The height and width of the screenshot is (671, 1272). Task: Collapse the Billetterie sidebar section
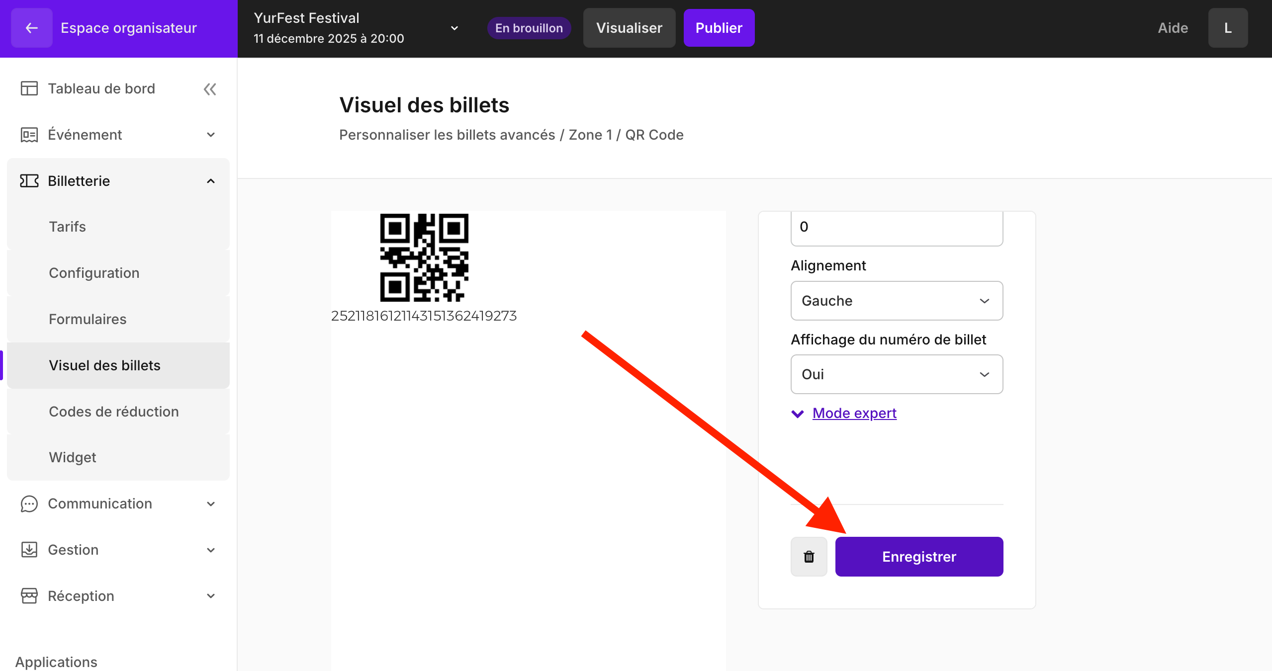pos(118,181)
